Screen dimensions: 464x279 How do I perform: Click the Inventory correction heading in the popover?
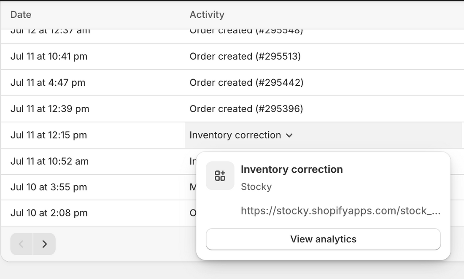(x=291, y=169)
